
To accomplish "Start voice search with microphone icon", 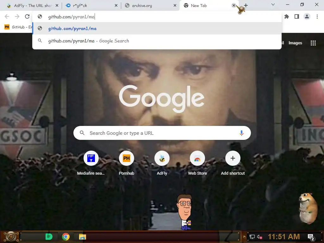I will (241, 133).
